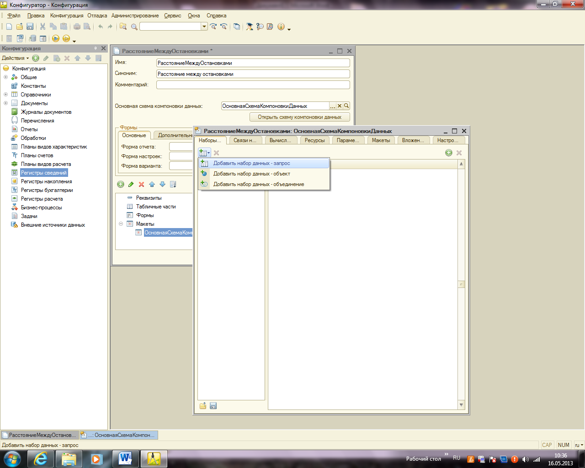Click the Cut scissors icon in toolbar

point(43,27)
